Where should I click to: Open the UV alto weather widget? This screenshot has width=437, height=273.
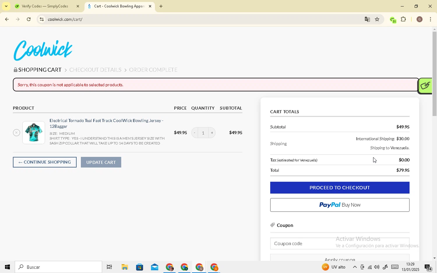pos(334,267)
